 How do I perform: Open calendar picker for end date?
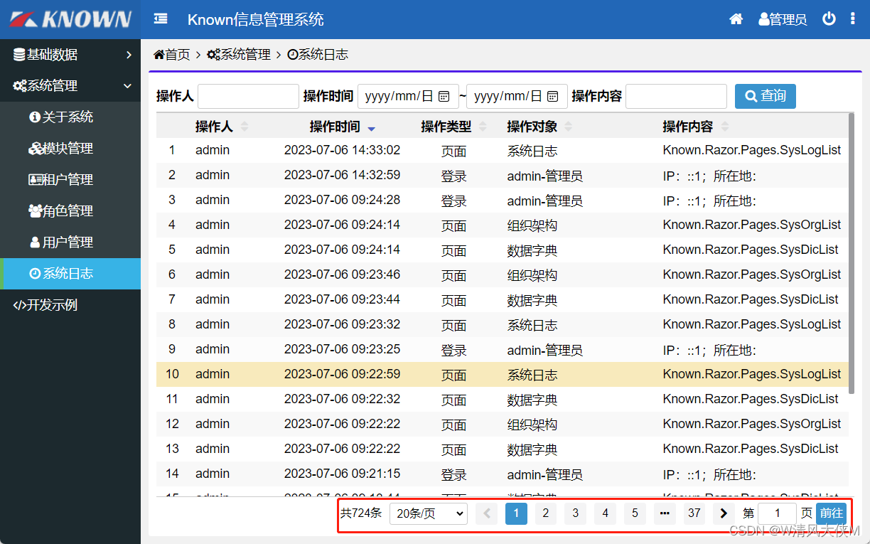click(553, 96)
